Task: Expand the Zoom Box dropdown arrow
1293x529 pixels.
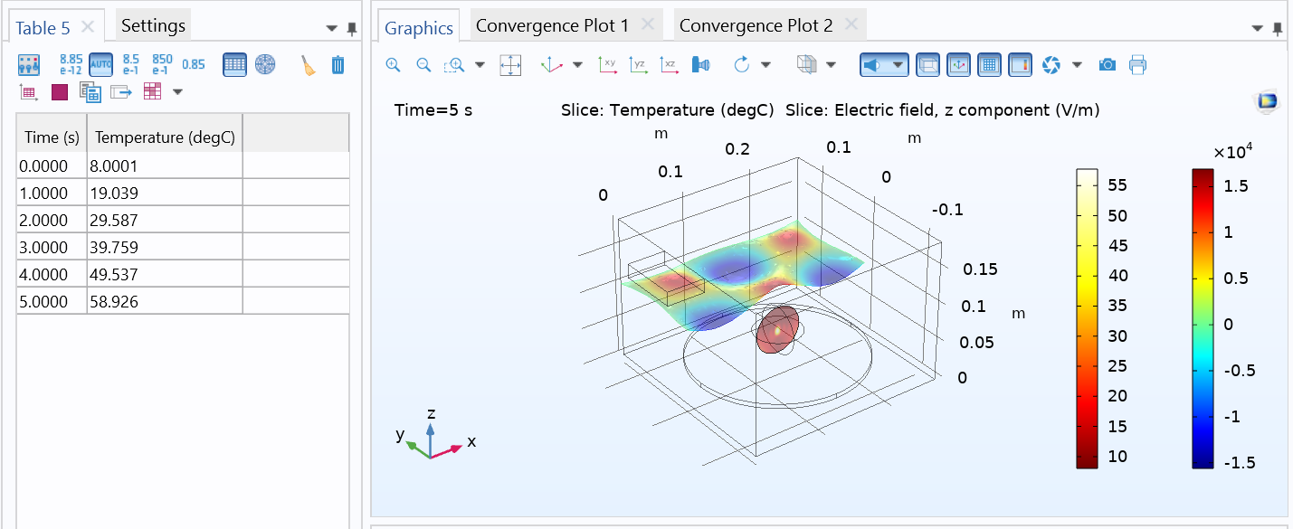Action: [480, 65]
